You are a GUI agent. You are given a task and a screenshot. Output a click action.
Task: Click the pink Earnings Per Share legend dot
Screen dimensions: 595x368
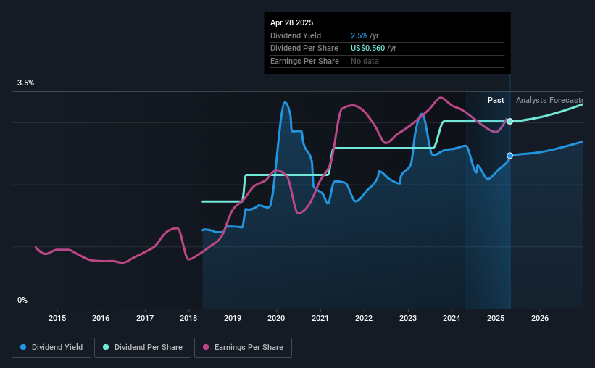206,347
